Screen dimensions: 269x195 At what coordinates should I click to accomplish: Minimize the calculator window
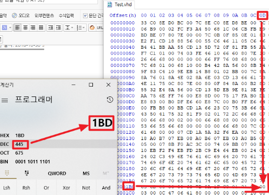pyautogui.click(x=73, y=85)
